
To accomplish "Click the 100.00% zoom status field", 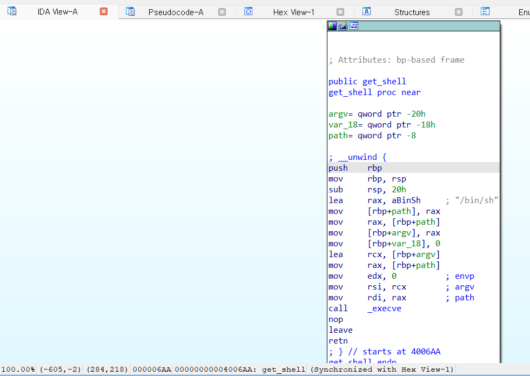I will coord(18,369).
